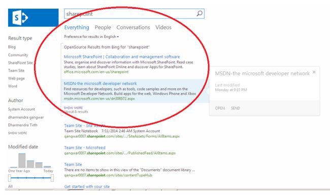Filter results by Blog type
Image resolution: width=330 pixels, height=195 pixels.
12,47
